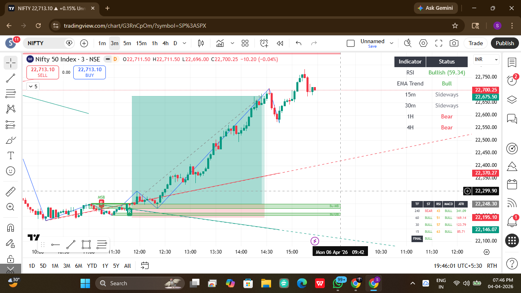Redo the last chart action
The image size is (521, 293).
(314, 43)
